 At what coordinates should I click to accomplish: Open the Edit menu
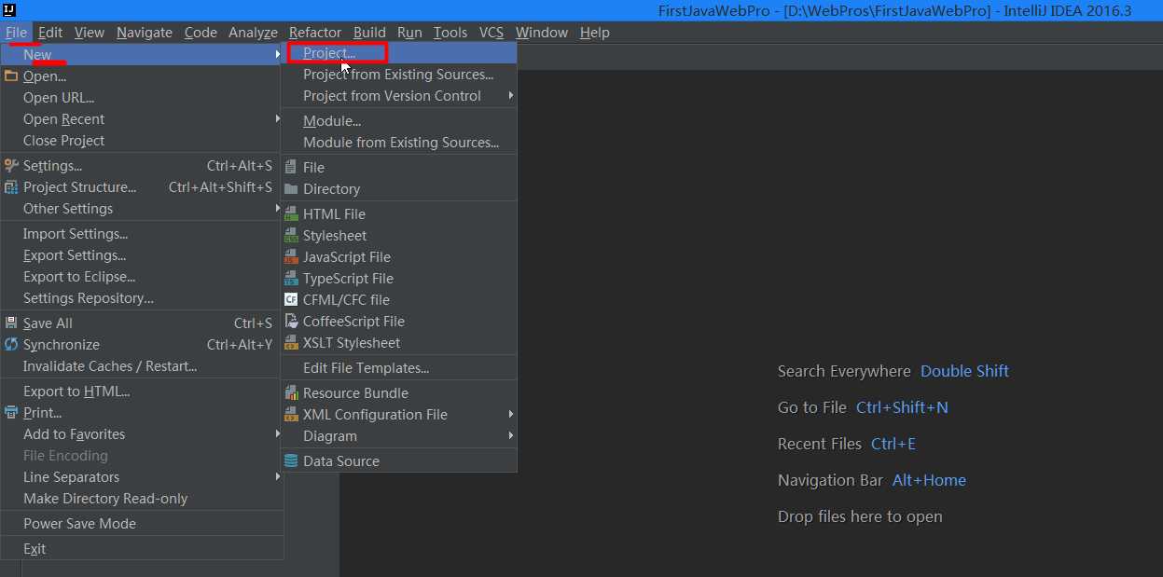tap(50, 32)
